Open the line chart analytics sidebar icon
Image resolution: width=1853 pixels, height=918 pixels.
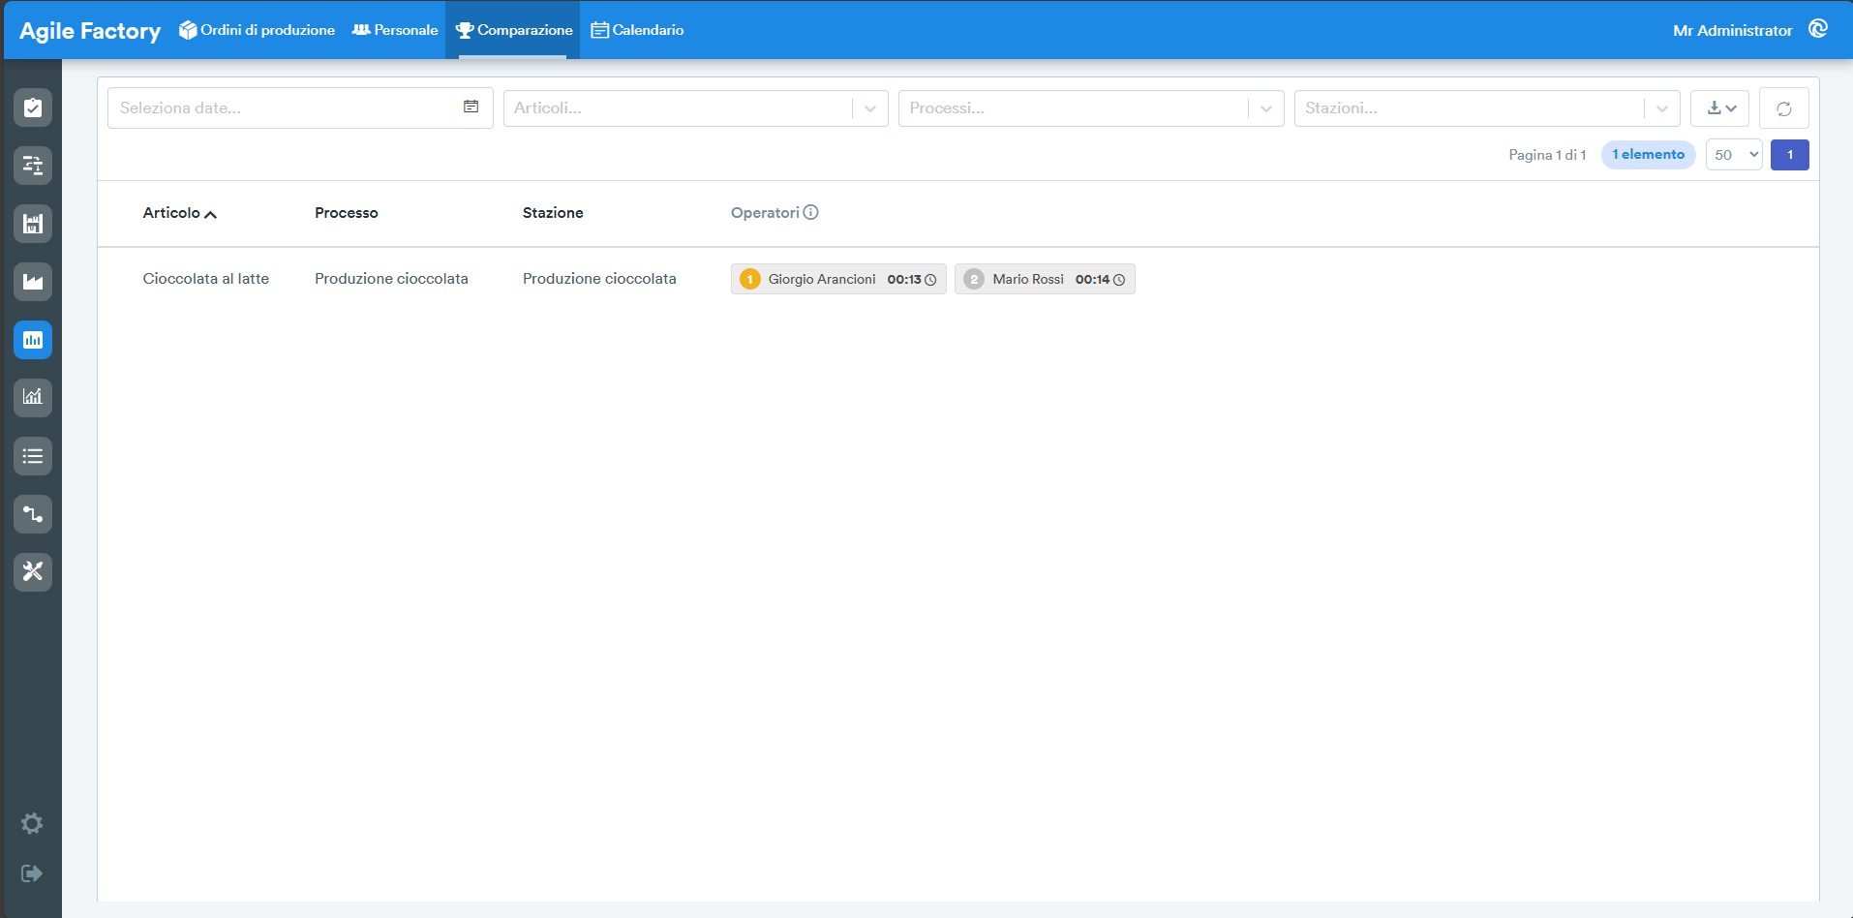(33, 397)
